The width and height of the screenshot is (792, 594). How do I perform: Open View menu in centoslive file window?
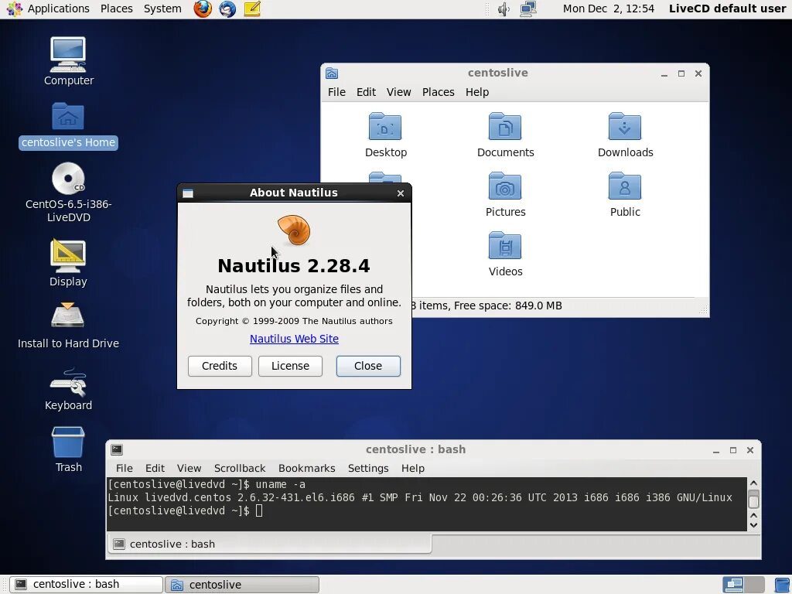[x=398, y=92]
